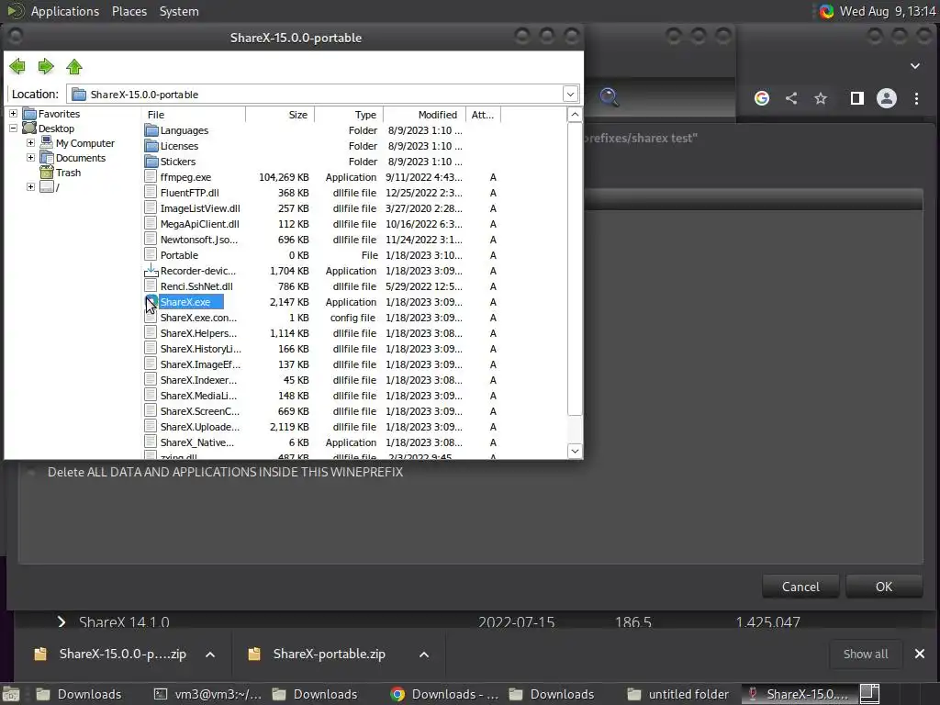The image size is (940, 705).
Task: Click the file list scroll up arrow
Action: pyautogui.click(x=575, y=115)
